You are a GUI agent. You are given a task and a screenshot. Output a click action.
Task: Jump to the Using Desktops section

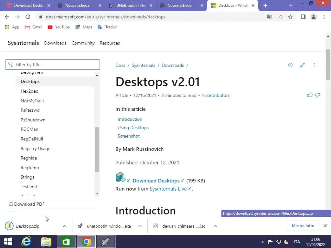click(133, 128)
